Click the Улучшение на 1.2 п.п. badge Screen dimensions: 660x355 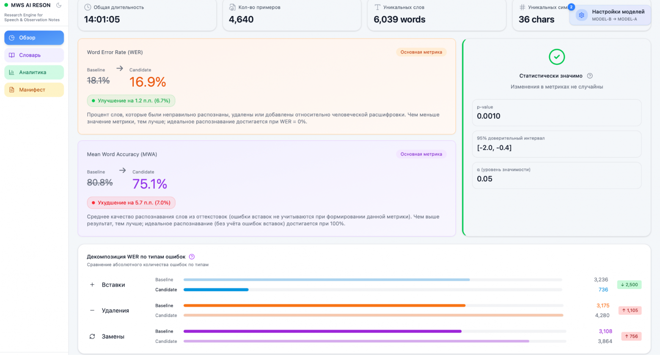coord(131,101)
